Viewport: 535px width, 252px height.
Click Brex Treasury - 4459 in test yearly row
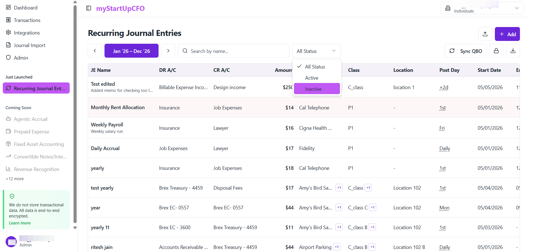181,188
